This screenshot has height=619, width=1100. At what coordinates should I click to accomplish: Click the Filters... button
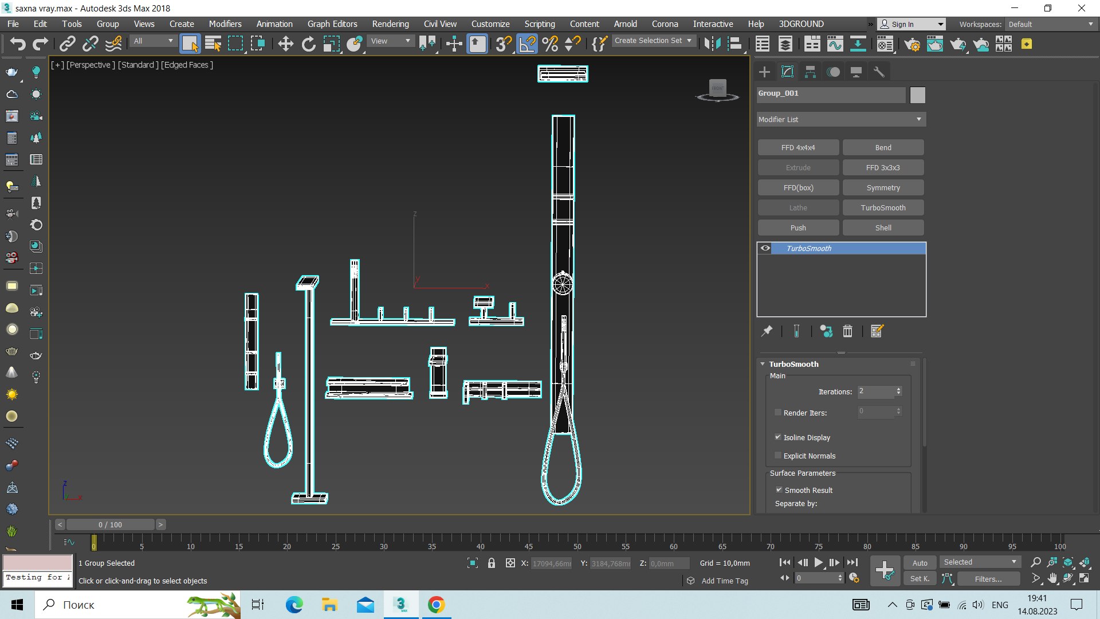point(988,579)
